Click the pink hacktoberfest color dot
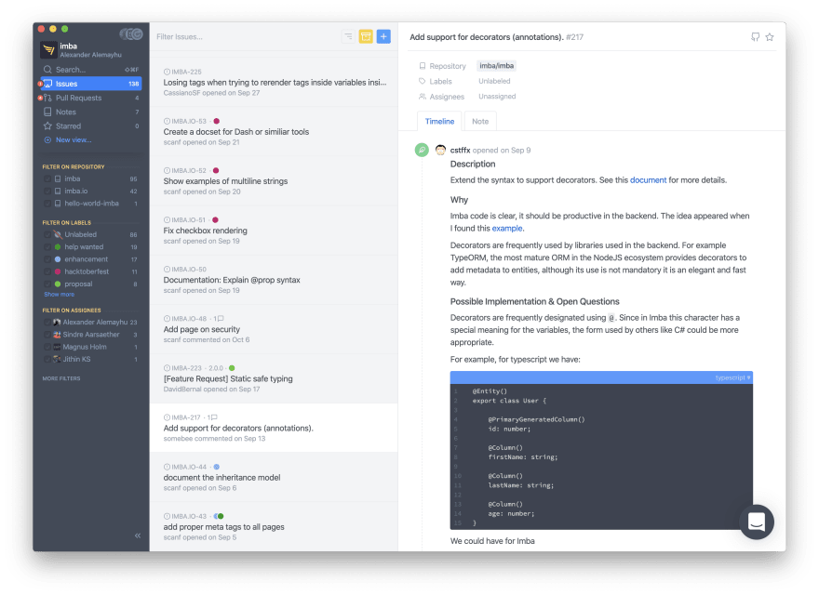The height and width of the screenshot is (595, 819). 58,271
